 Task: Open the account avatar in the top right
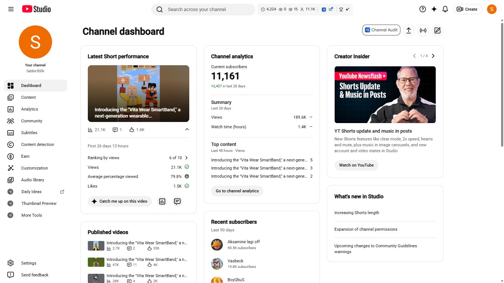point(492,9)
